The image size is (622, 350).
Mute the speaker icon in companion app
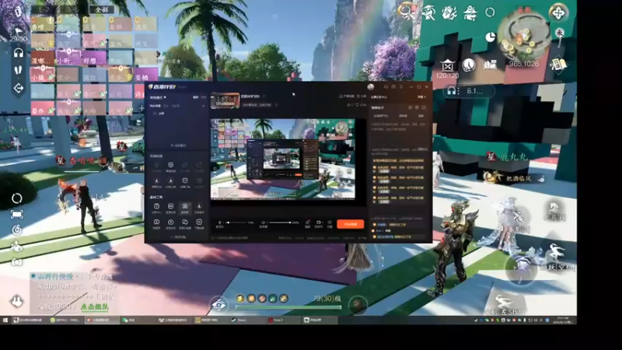click(x=263, y=222)
